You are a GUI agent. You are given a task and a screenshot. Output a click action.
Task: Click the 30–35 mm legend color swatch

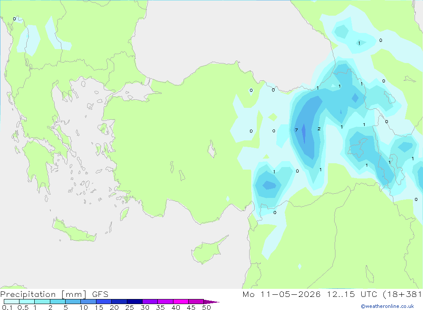(150, 302)
